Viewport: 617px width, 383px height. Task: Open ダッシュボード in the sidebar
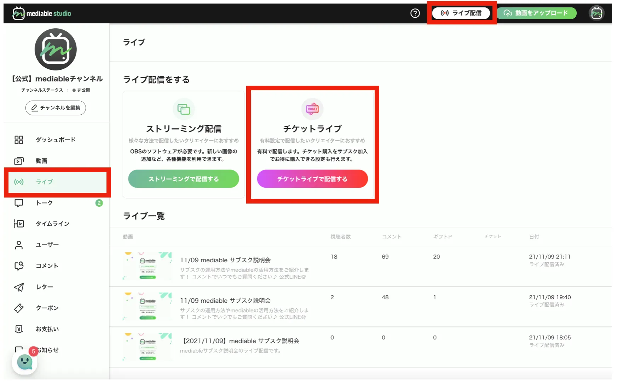point(56,140)
